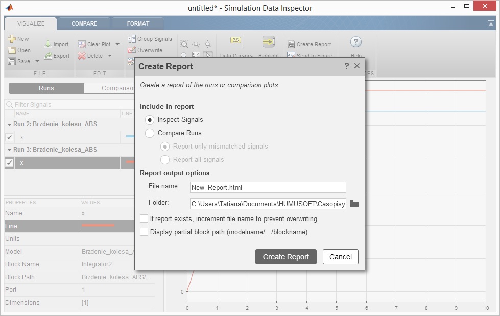
Task: Click the Import data icon
Action: pos(48,44)
